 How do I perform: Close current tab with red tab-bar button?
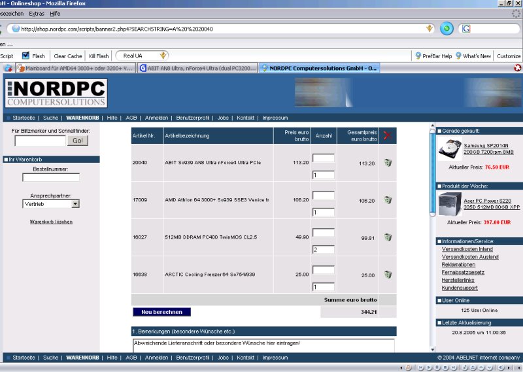point(517,68)
